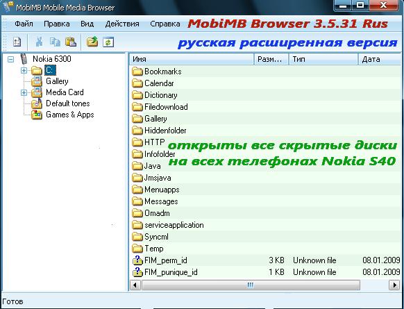Select the Hiddenfolder folder

[x=165, y=131]
